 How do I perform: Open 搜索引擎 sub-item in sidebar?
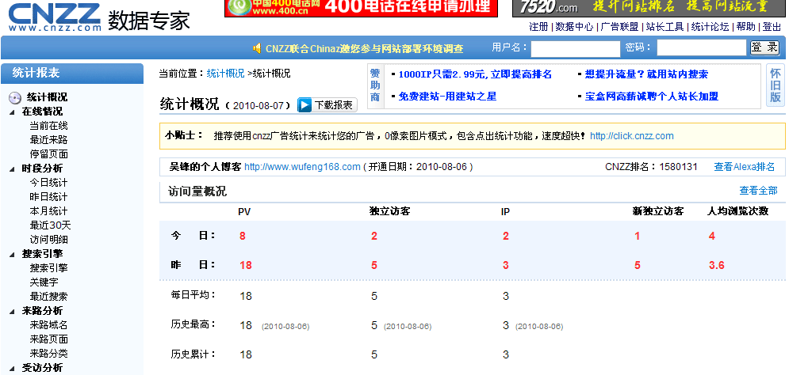[48, 268]
